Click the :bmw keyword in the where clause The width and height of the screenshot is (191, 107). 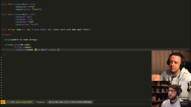tap(51, 50)
